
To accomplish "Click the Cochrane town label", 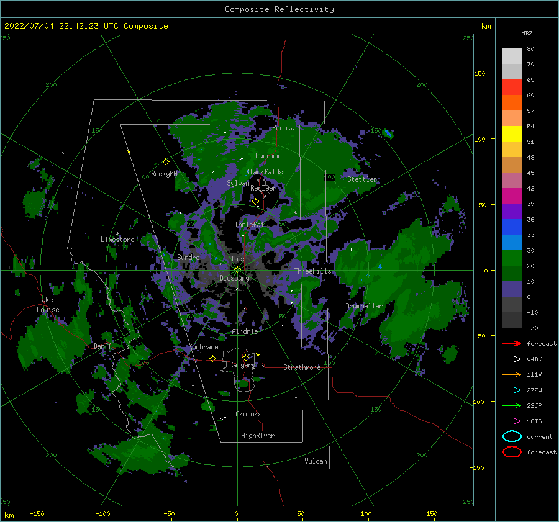I will (203, 347).
